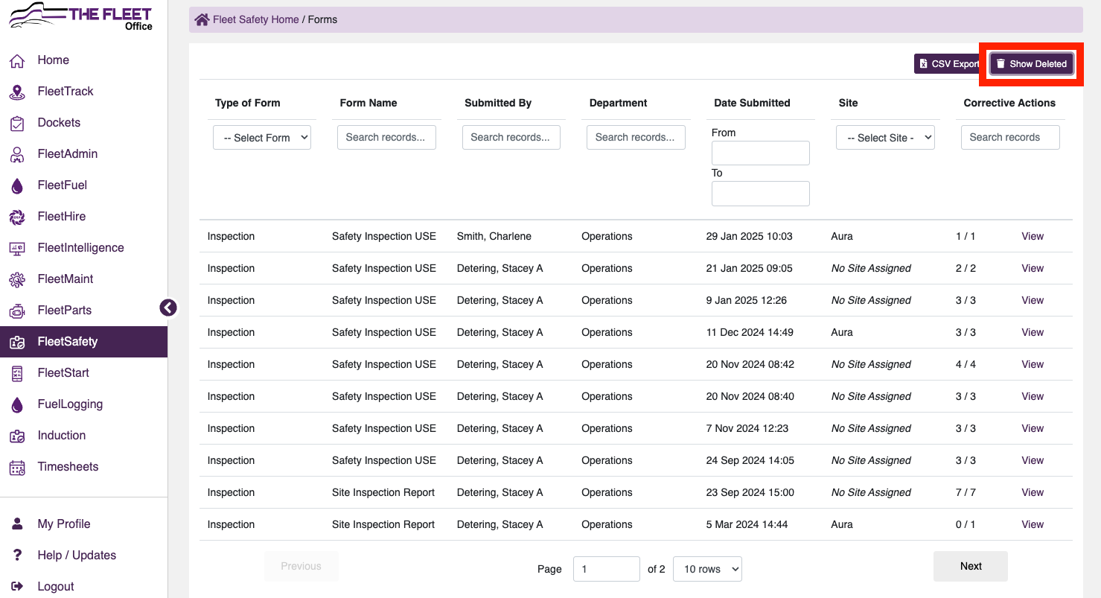View the 7 Nov 2024 12:23 form
Screen dimensions: 1101x598
pos(1033,429)
